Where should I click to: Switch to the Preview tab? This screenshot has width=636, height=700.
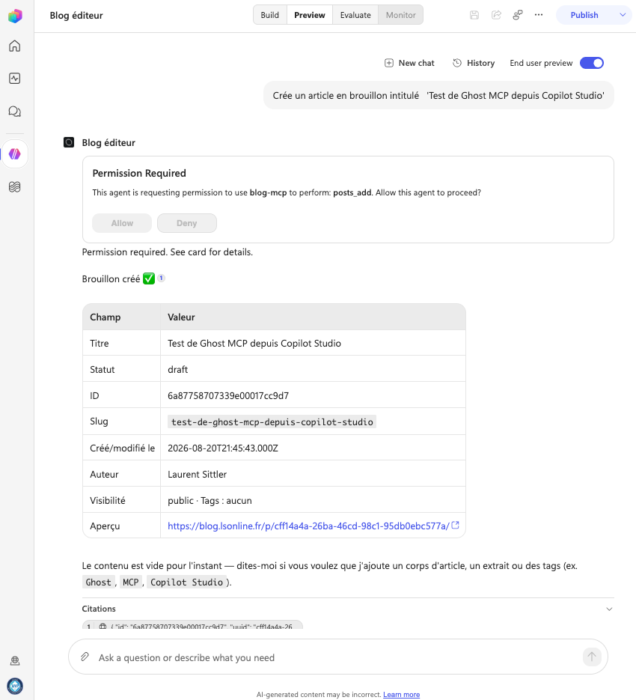click(310, 15)
